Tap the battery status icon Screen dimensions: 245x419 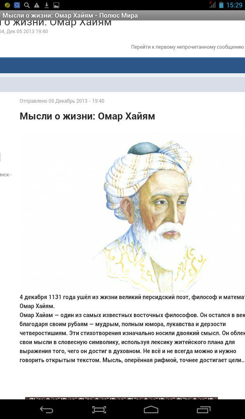[221, 5]
